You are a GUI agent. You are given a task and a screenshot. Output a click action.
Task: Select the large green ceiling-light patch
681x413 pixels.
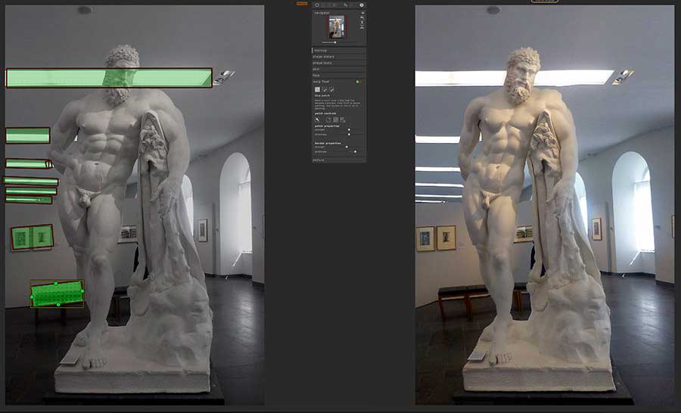click(109, 78)
